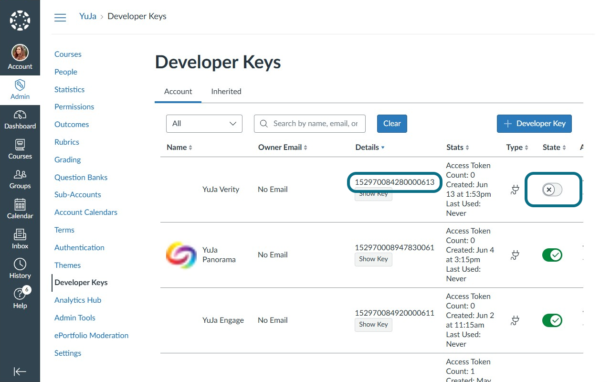Open Groups people icon
Image resolution: width=611 pixels, height=382 pixels.
point(20,175)
